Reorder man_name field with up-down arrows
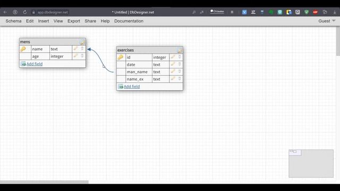The width and height of the screenshot is (340, 191). tap(180, 71)
